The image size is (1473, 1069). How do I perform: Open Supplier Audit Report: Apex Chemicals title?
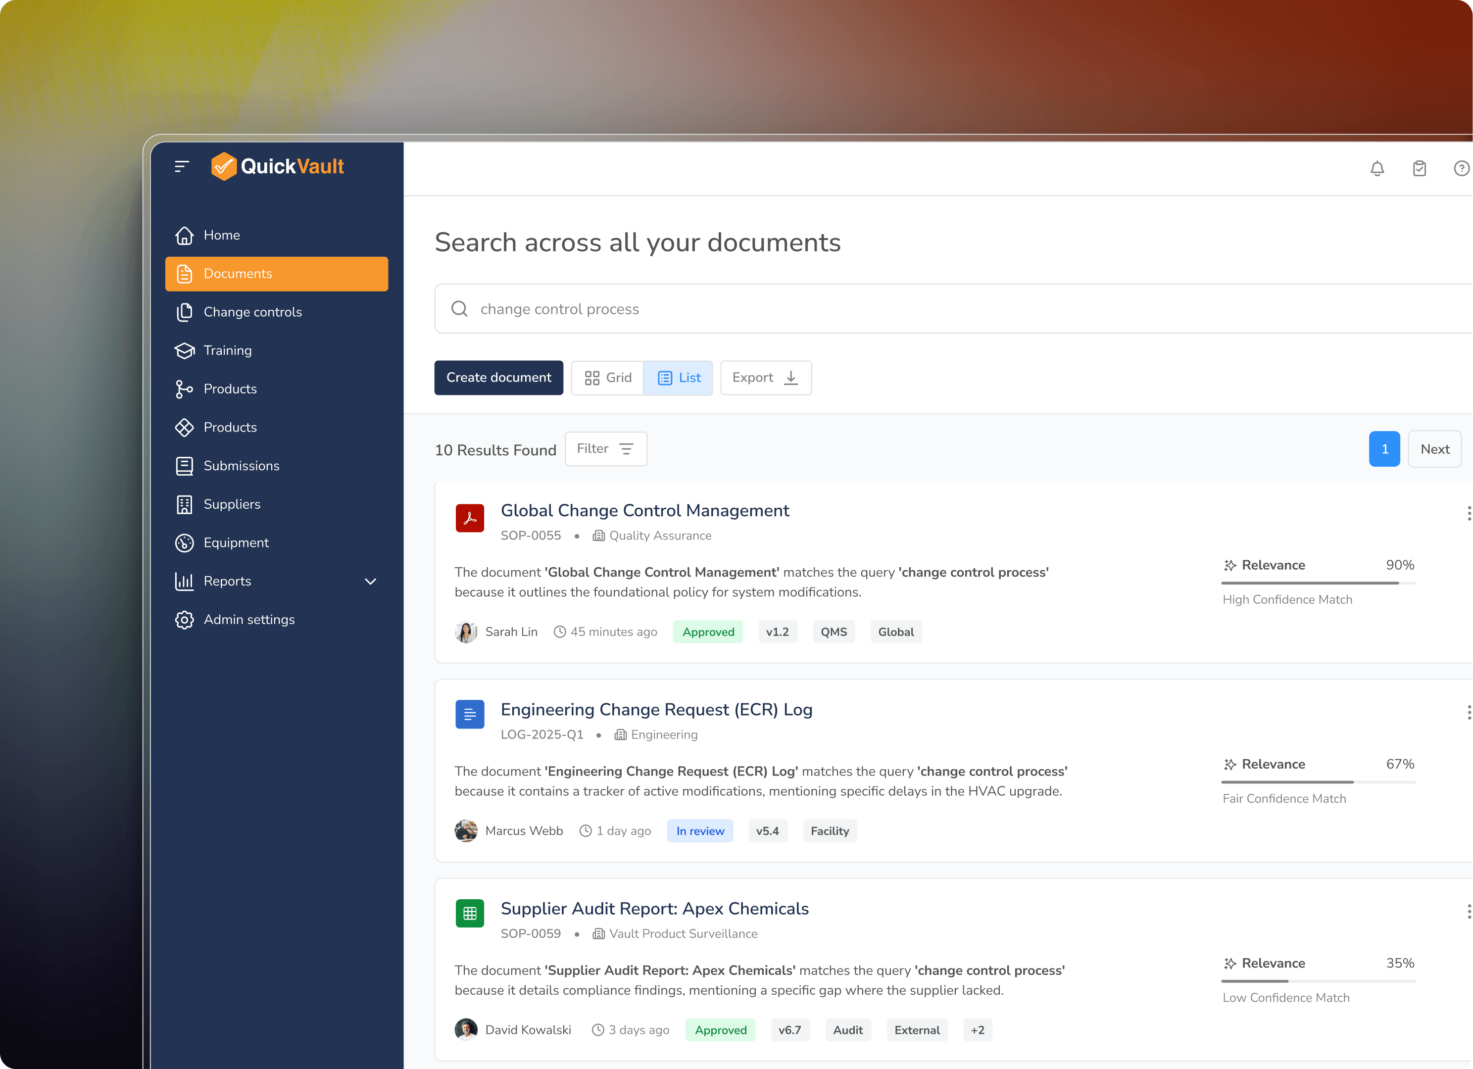pos(654,909)
